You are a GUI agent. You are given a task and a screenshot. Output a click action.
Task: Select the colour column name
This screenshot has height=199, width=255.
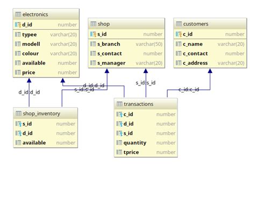pyautogui.click(x=30, y=53)
